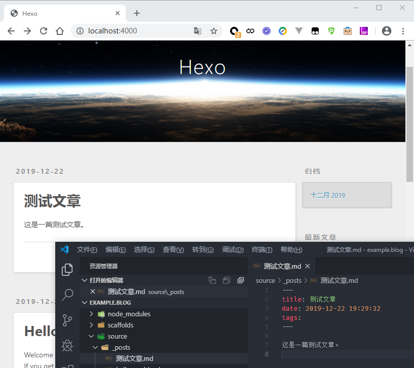Open the Chrome profile avatar icon
Image resolution: width=414 pixels, height=368 pixels.
(387, 31)
